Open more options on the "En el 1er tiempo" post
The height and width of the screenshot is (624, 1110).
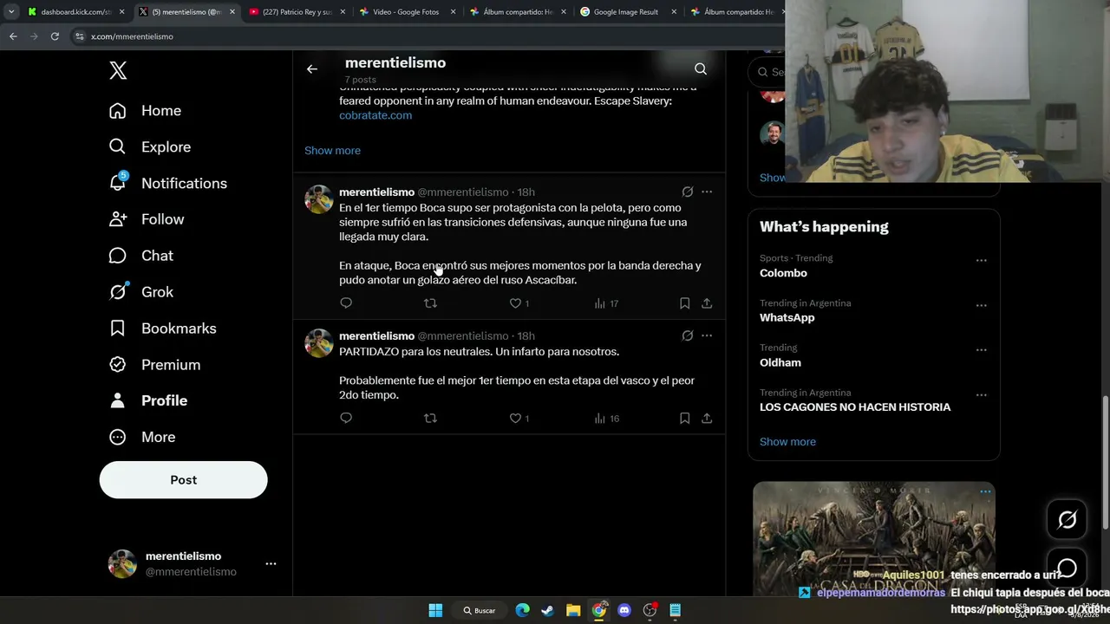pos(707,192)
